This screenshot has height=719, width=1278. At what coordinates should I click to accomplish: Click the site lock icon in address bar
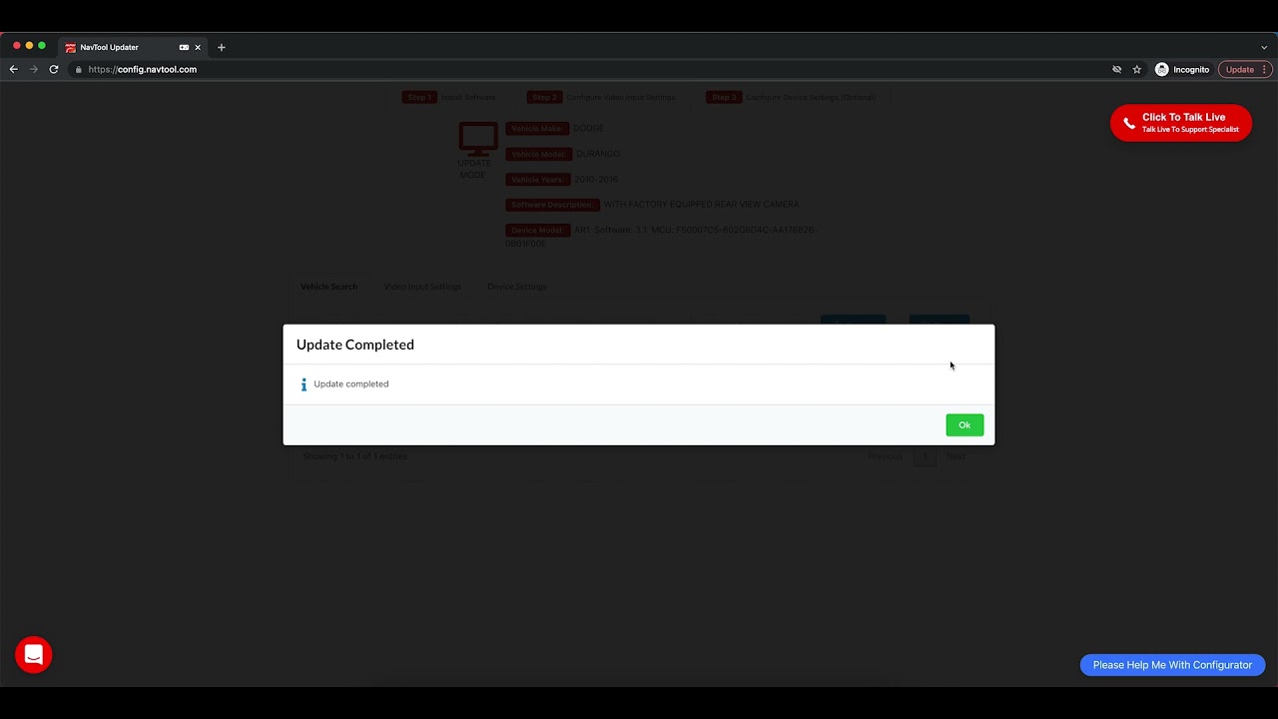click(x=78, y=70)
